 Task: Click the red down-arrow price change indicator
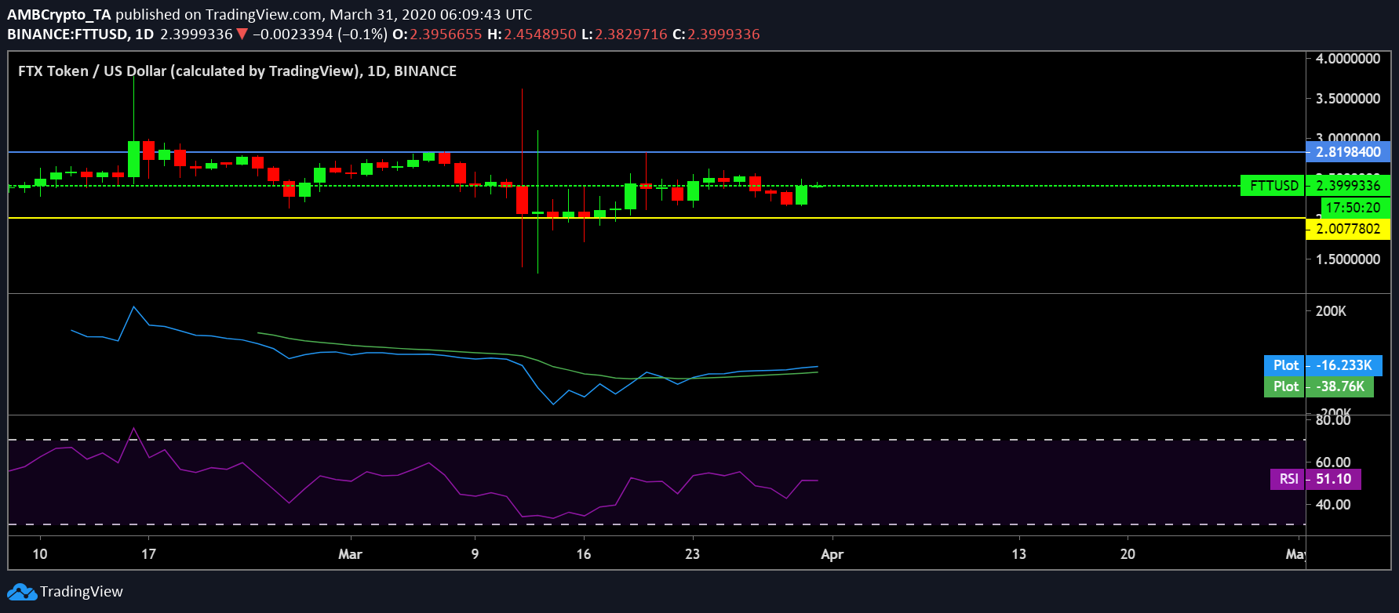tap(242, 34)
